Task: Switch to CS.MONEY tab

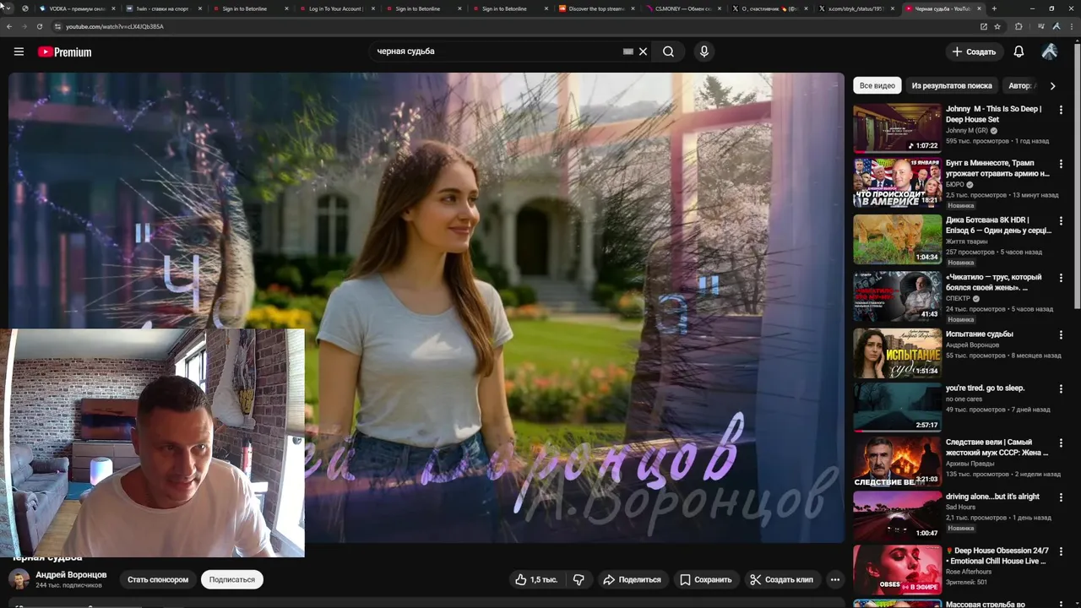Action: click(x=682, y=8)
